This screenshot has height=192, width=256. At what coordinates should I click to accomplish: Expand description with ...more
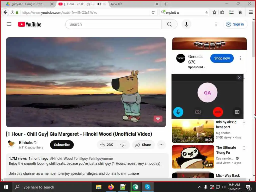point(133,173)
